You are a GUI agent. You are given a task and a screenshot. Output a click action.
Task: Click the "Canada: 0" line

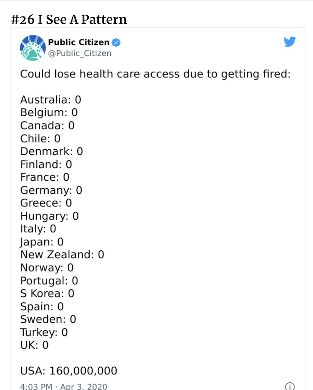[x=47, y=126]
